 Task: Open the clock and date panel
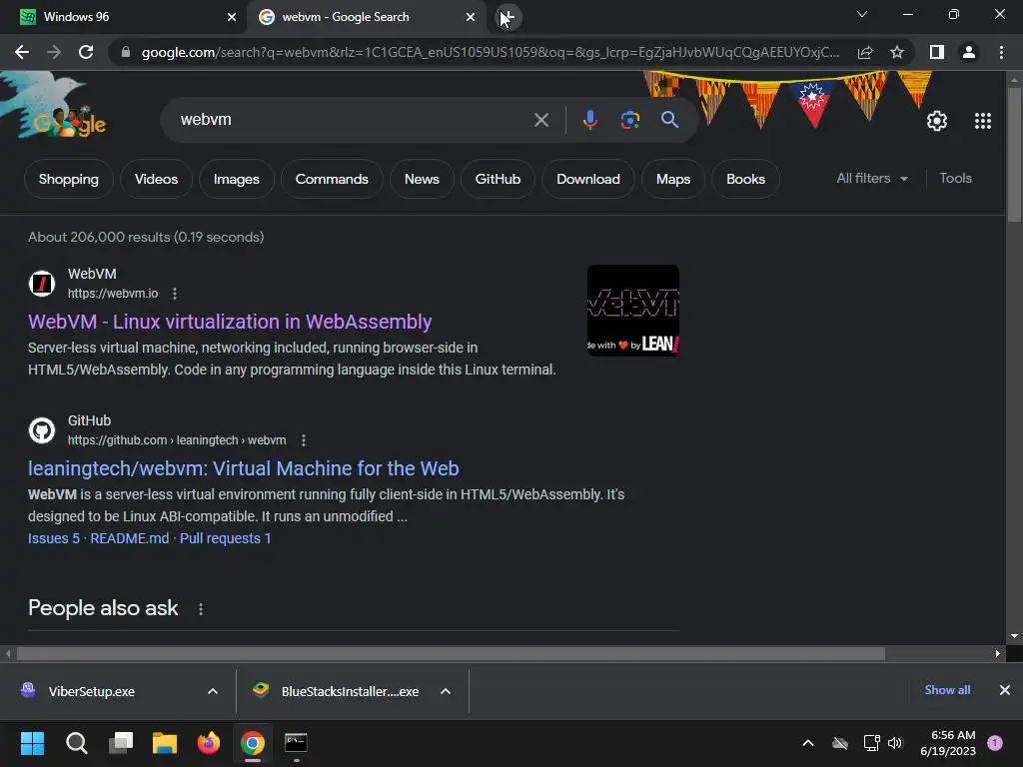[x=948, y=743]
